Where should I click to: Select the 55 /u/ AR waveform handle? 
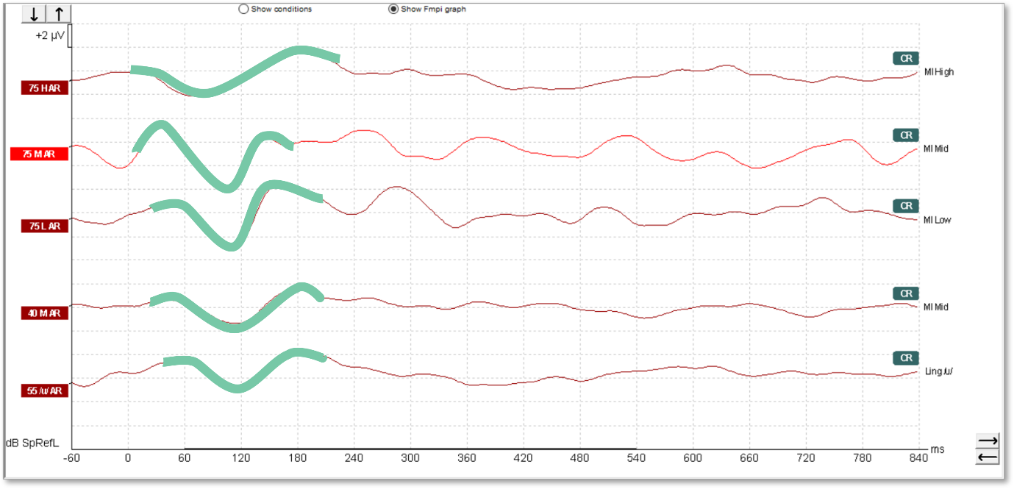(x=45, y=391)
